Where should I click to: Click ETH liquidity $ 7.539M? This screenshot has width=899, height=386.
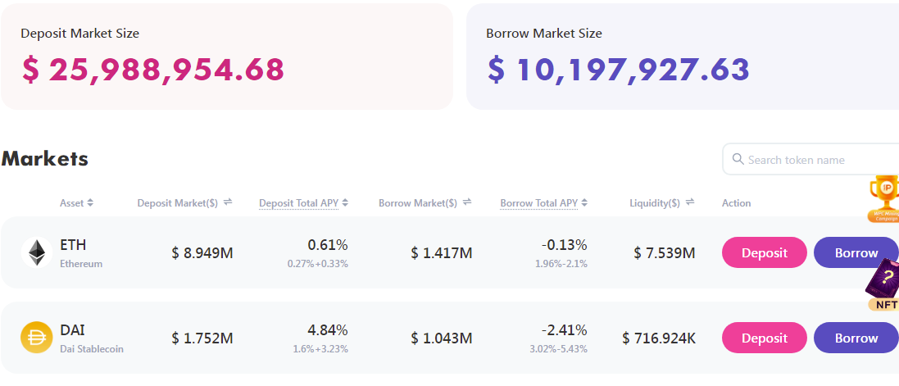click(665, 253)
